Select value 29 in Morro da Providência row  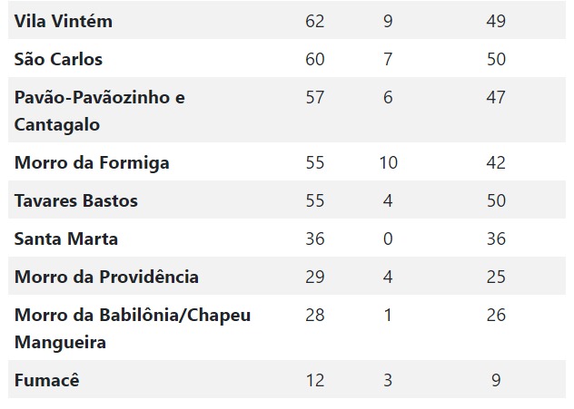tap(315, 277)
